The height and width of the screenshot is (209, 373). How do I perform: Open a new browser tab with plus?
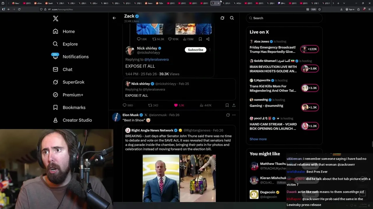pyautogui.click(x=338, y=3)
